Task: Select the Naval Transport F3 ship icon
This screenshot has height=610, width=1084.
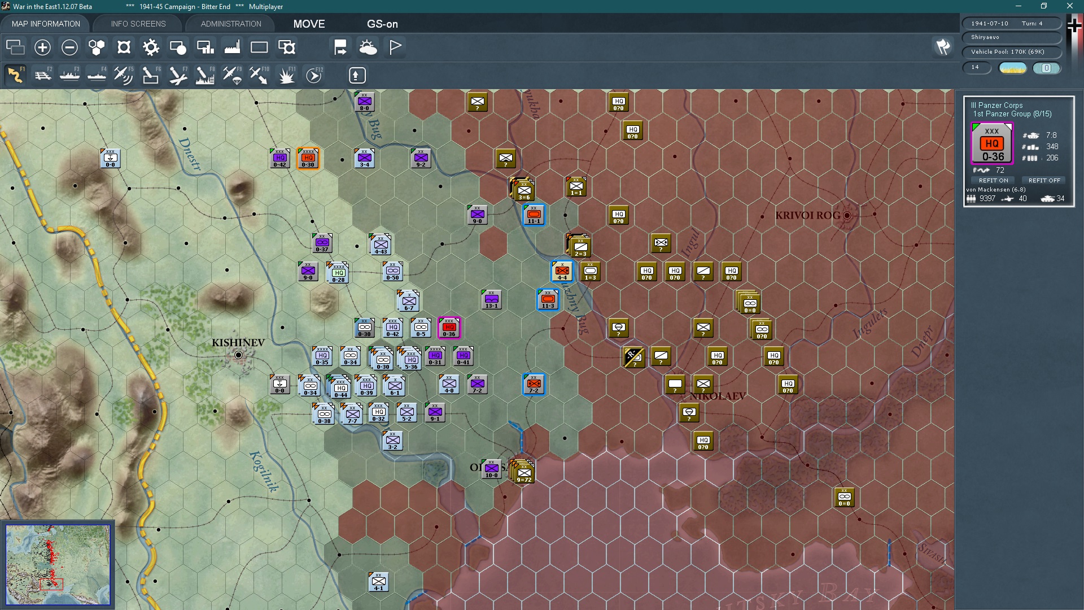Action: tap(69, 75)
